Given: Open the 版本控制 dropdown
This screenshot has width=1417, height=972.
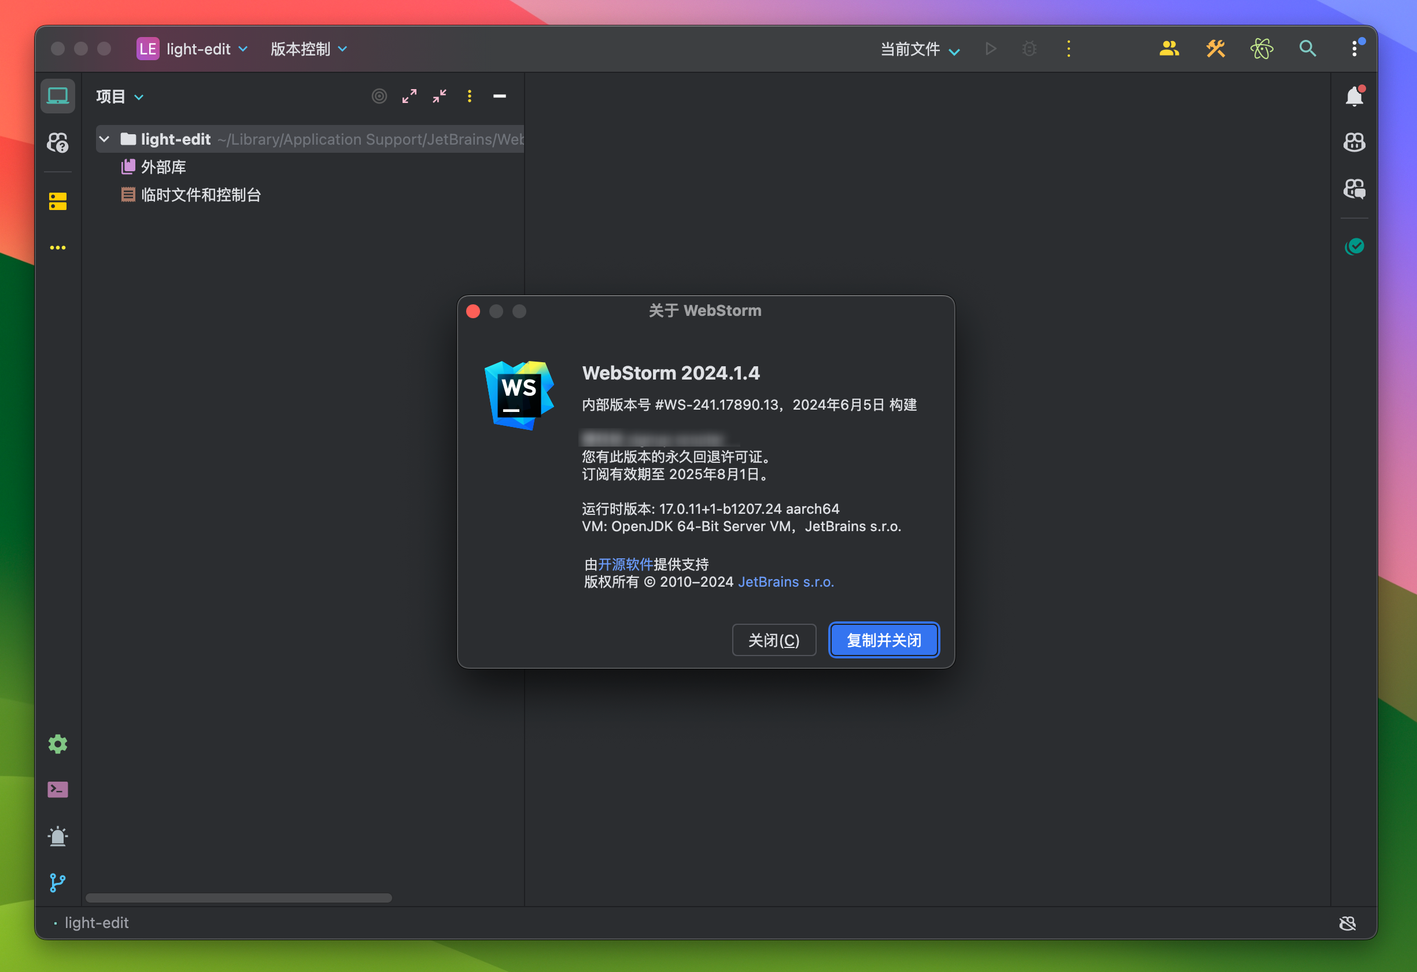Looking at the screenshot, I should [308, 49].
